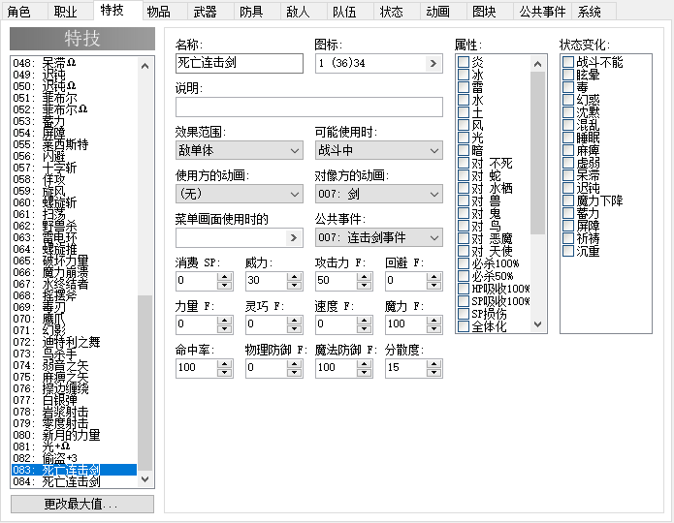Increase the 灵巧 F value

coord(295,321)
